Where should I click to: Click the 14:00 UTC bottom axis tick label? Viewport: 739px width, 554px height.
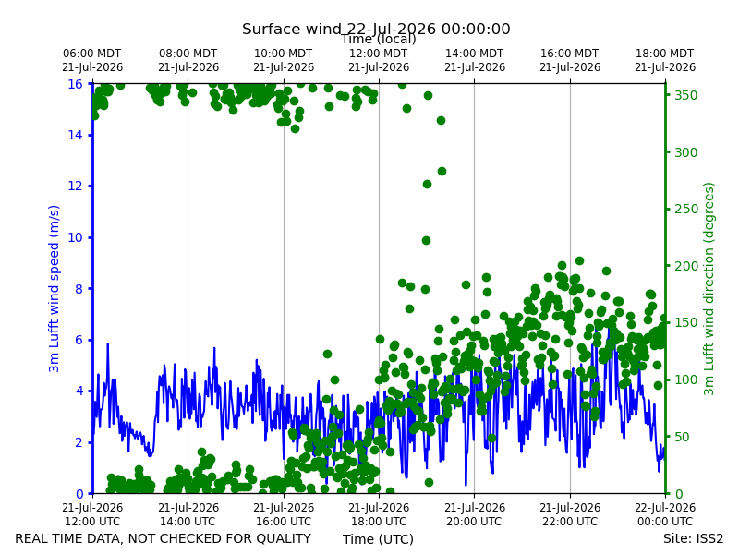[x=188, y=514]
